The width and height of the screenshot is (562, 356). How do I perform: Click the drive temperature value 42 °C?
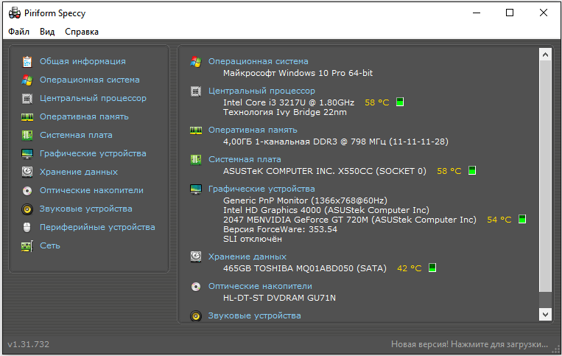(x=409, y=268)
